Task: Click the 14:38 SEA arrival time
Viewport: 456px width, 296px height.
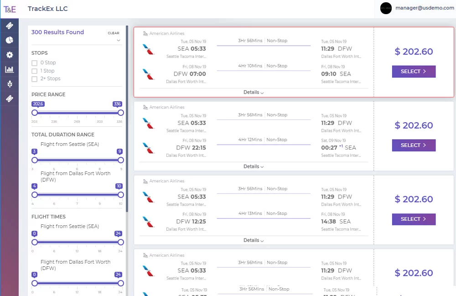Action: pos(336,222)
